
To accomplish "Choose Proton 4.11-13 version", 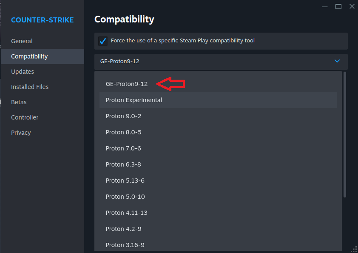I will tap(126, 213).
